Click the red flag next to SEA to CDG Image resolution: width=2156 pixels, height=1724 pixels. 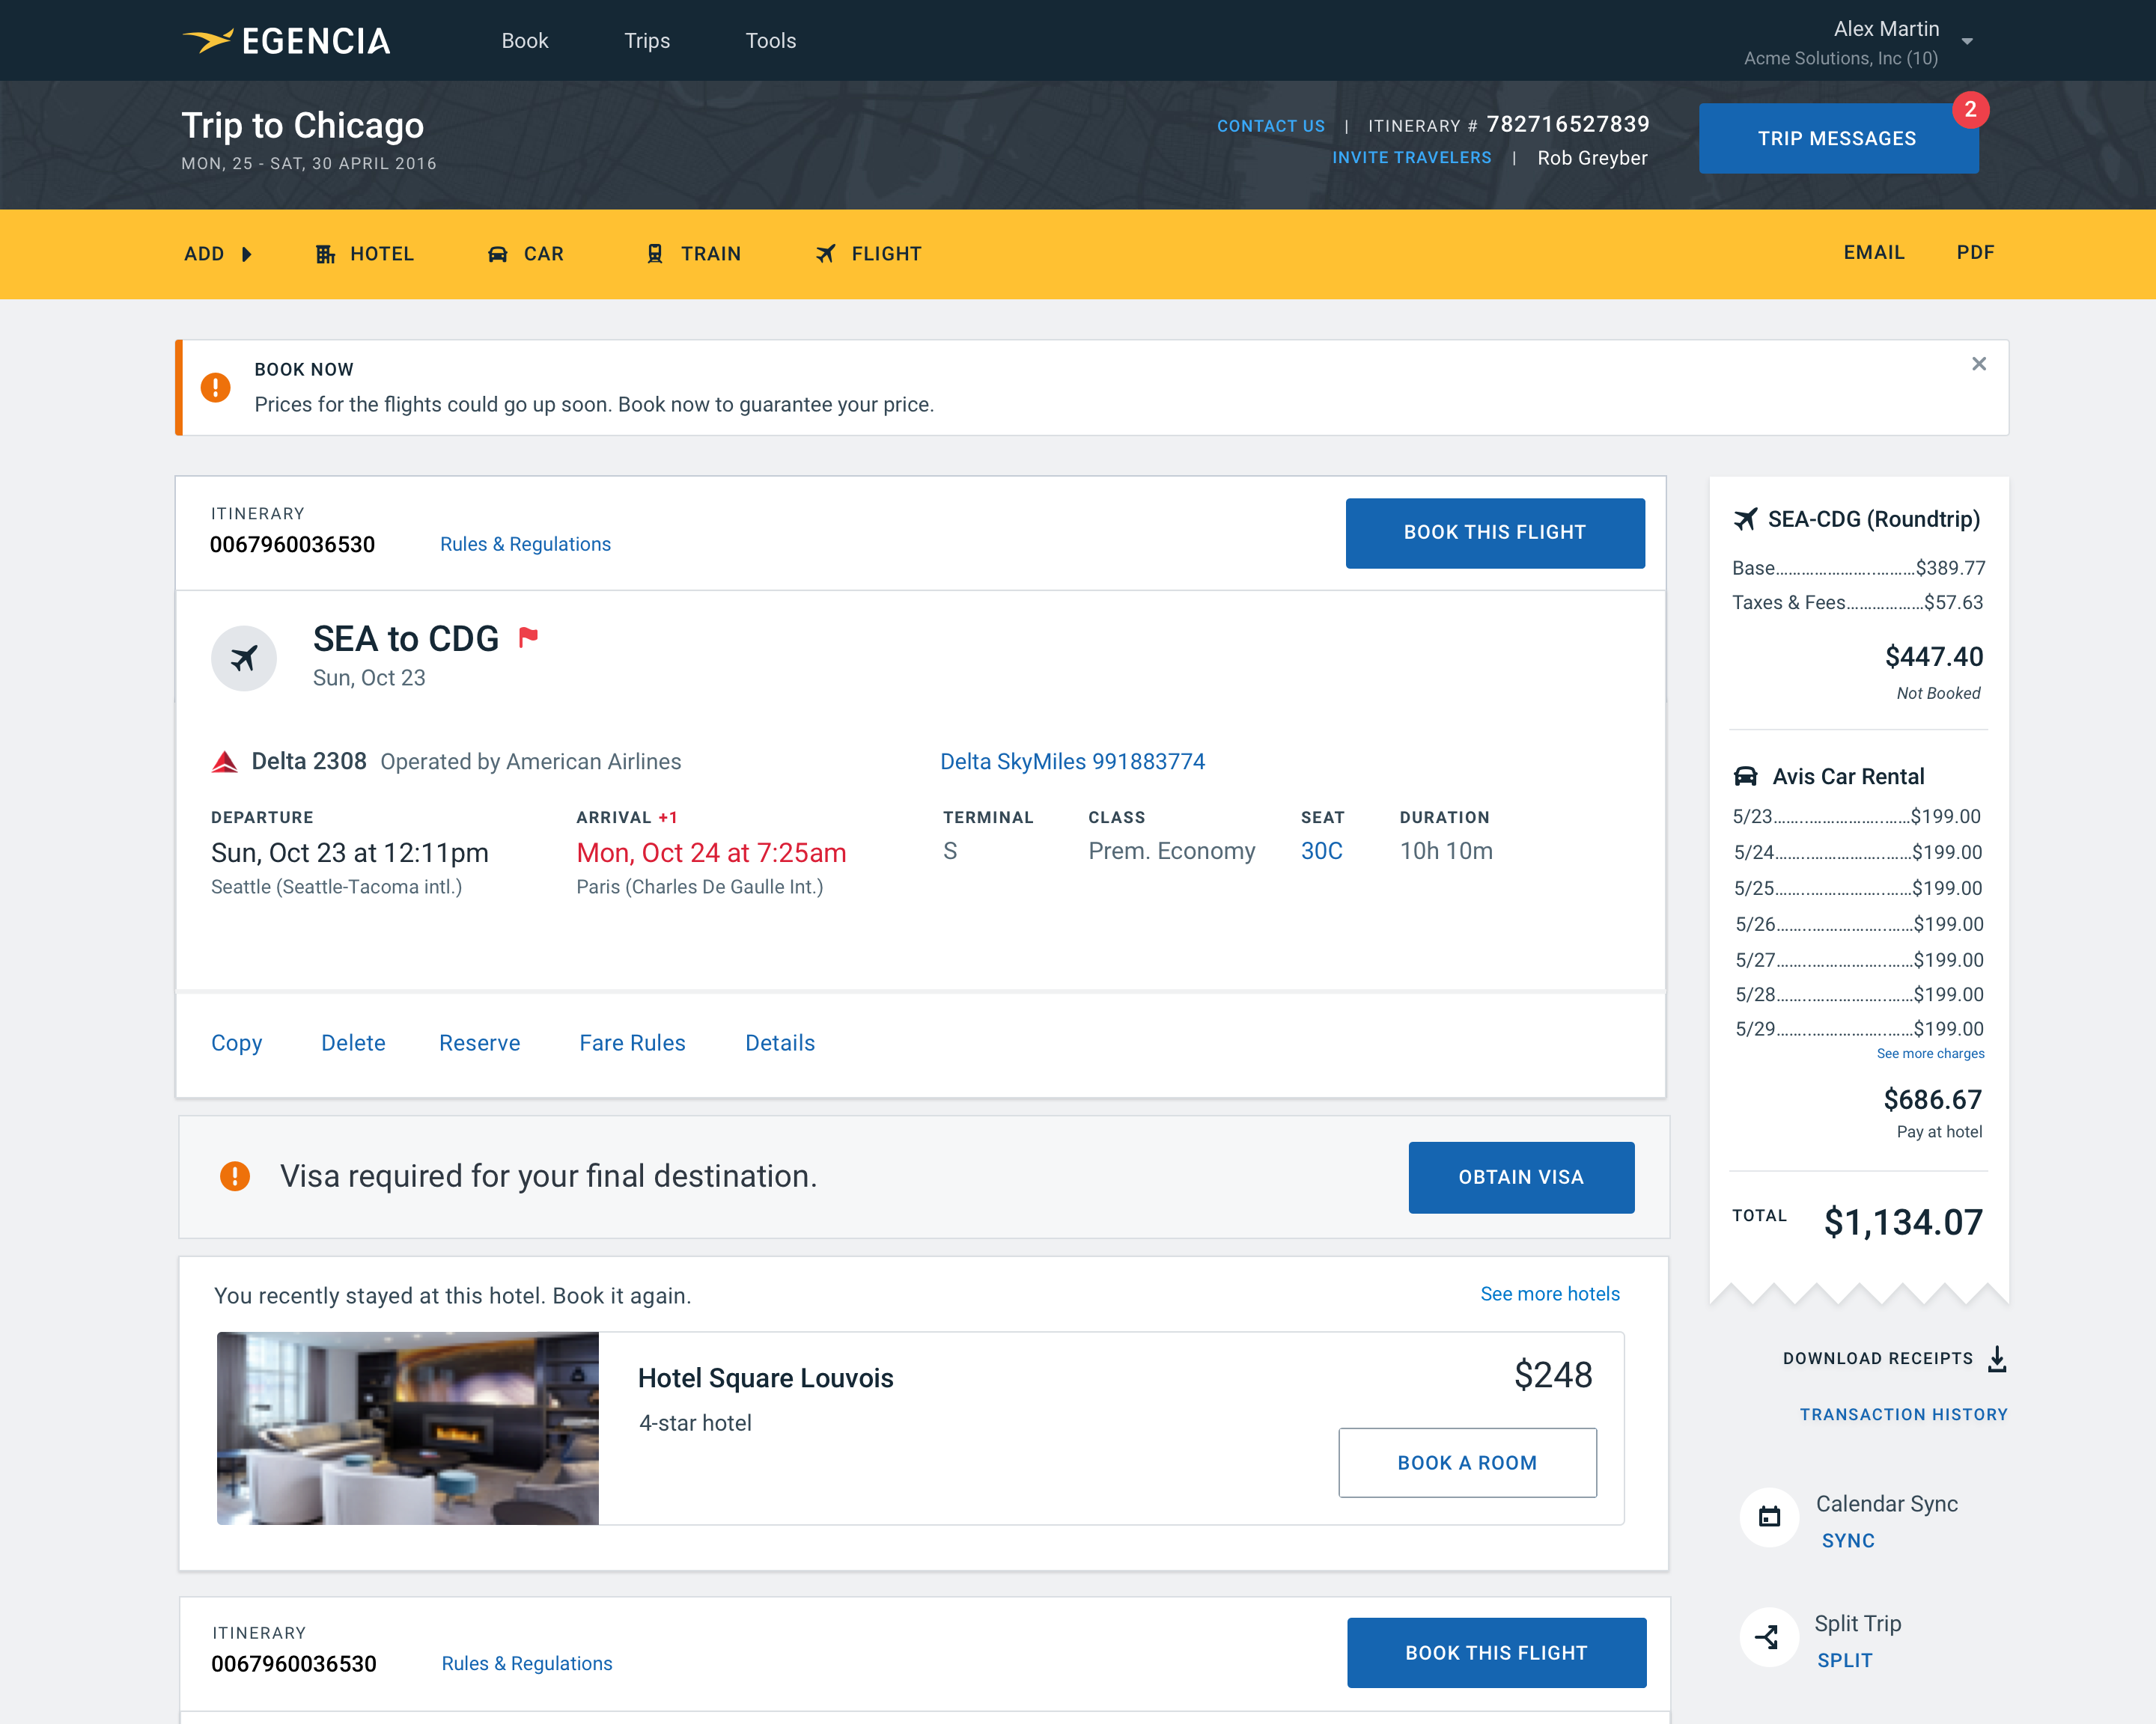tap(528, 637)
